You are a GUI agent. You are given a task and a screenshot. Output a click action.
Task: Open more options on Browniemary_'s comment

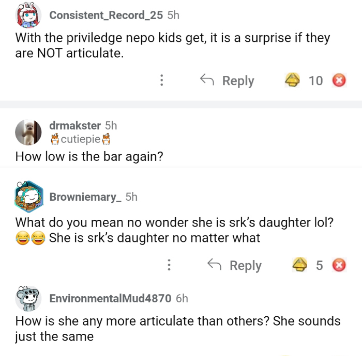tap(169, 265)
